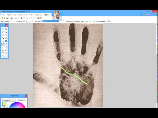Increase brush width with plus button
This screenshot has height=118, width=158.
tap(33, 21)
